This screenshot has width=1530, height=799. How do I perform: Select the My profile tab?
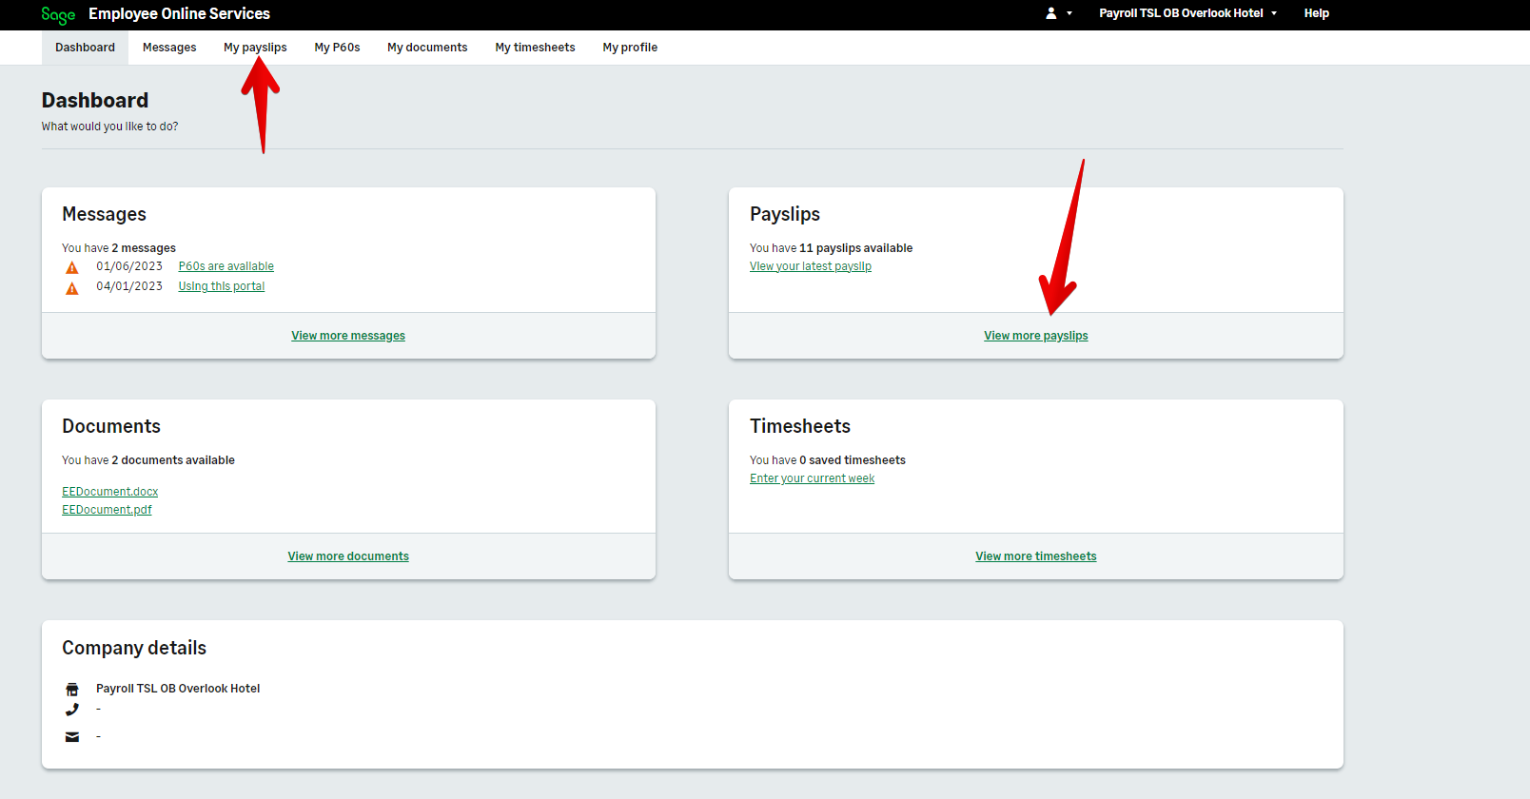click(630, 48)
